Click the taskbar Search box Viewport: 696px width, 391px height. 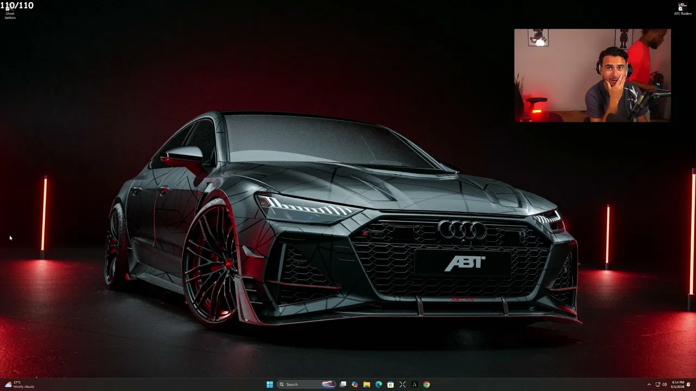[307, 384]
